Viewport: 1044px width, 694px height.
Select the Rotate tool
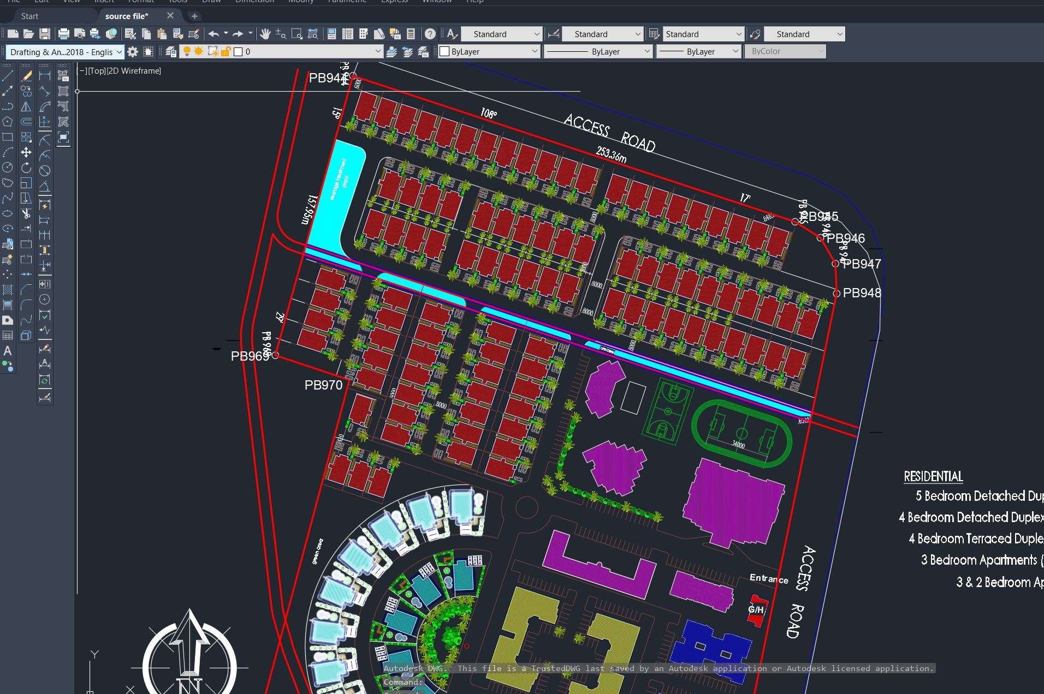[26, 167]
